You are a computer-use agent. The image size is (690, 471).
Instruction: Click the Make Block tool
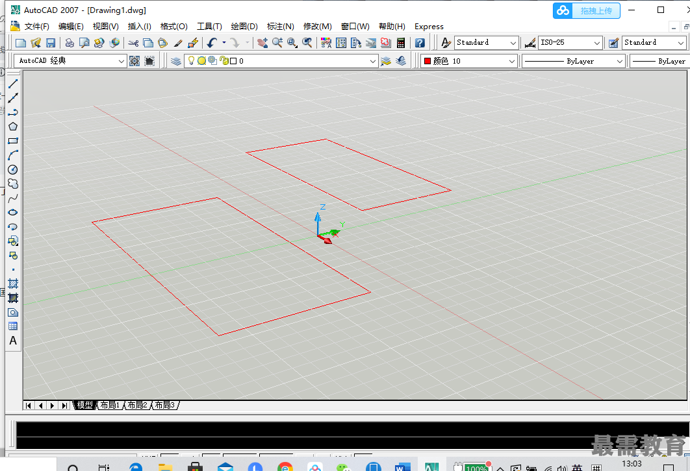coord(13,255)
